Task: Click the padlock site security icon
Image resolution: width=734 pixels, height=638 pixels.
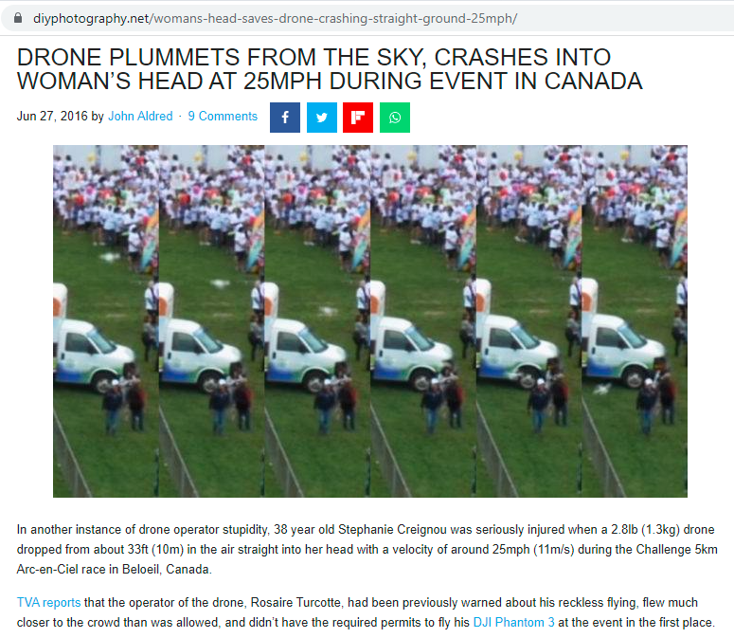Action: click(18, 18)
